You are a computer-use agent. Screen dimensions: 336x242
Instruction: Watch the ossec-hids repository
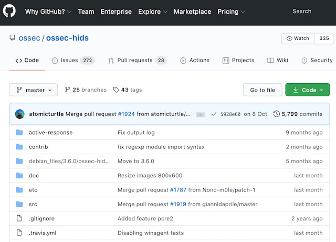coord(298,38)
